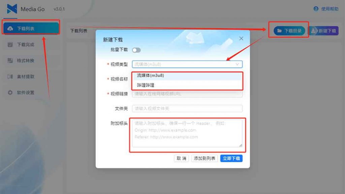Click the folder icon in 下载目录 button
The width and height of the screenshot is (345, 194).
click(x=279, y=31)
